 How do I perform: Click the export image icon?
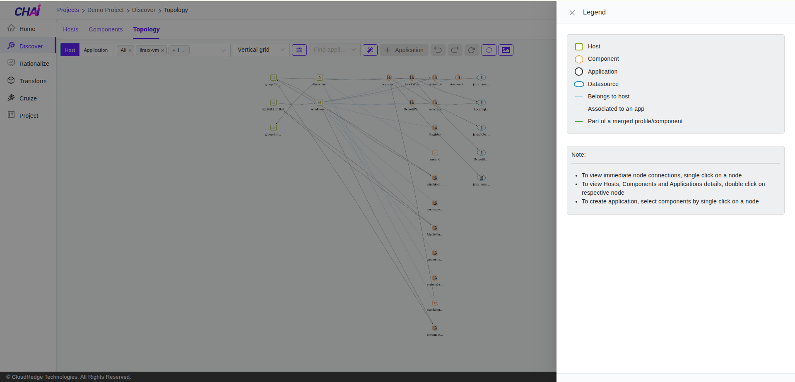point(506,50)
